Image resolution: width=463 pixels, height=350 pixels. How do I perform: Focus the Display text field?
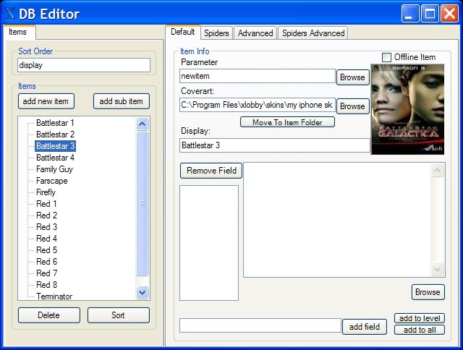tap(275, 145)
